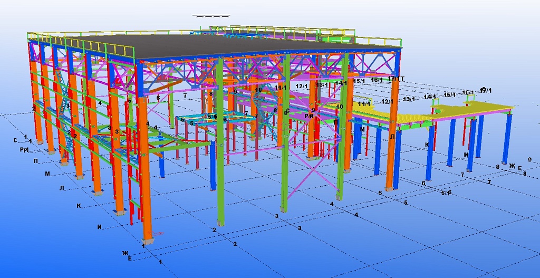
Task: Select grid axis label М on left side
Action: [47, 174]
